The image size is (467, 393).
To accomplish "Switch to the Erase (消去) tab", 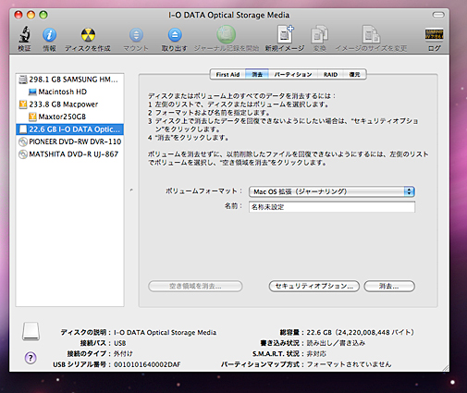I will click(x=257, y=74).
